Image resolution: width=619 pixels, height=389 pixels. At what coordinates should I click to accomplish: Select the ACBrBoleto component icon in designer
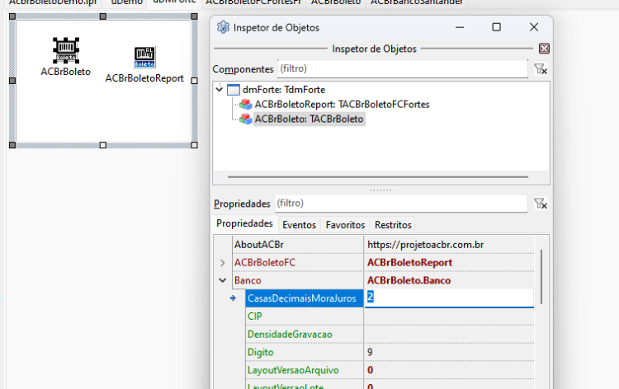pyautogui.click(x=66, y=50)
